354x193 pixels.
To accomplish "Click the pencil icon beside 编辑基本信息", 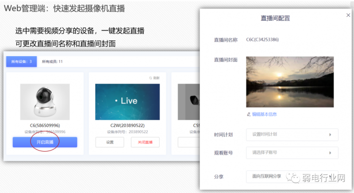I will tap(249, 114).
